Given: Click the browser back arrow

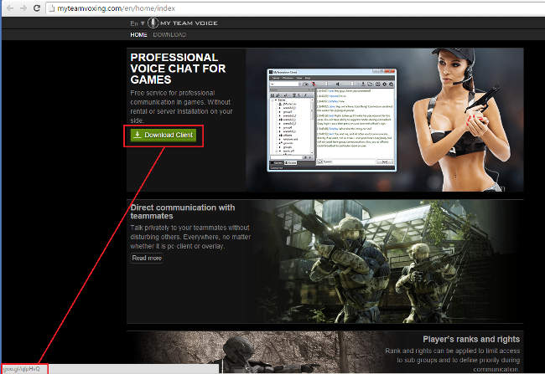Looking at the screenshot, I should [10, 8].
